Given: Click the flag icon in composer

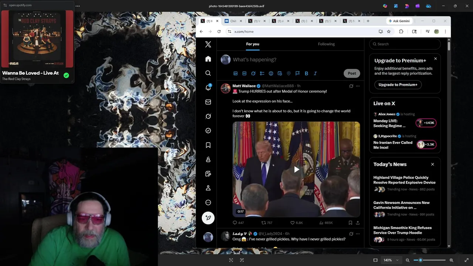Looking at the screenshot, I should pos(297,74).
